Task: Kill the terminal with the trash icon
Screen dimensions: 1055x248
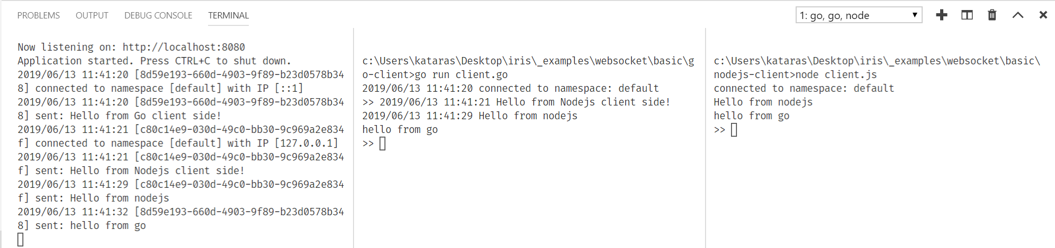Action: 992,15
